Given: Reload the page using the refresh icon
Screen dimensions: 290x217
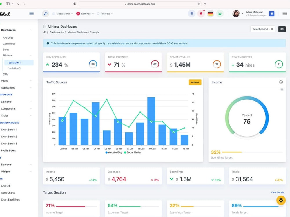Looking at the screenshot, I should pyautogui.click(x=199, y=4).
